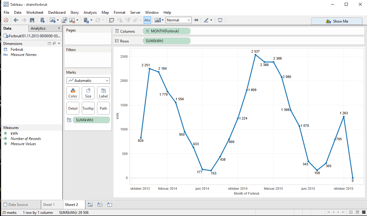This screenshot has height=216, width=367.
Task: Expand the MONTH(Forbruk) pill plus box
Action: tap(147, 31)
